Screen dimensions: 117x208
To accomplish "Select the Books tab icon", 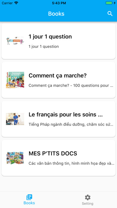I will click(x=29, y=197).
